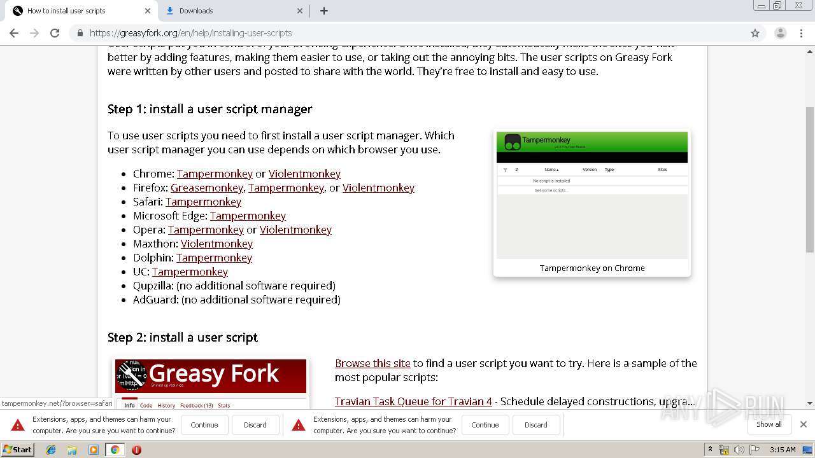815x458 pixels.
Task: Go back to the previous page
Action: pyautogui.click(x=14, y=33)
